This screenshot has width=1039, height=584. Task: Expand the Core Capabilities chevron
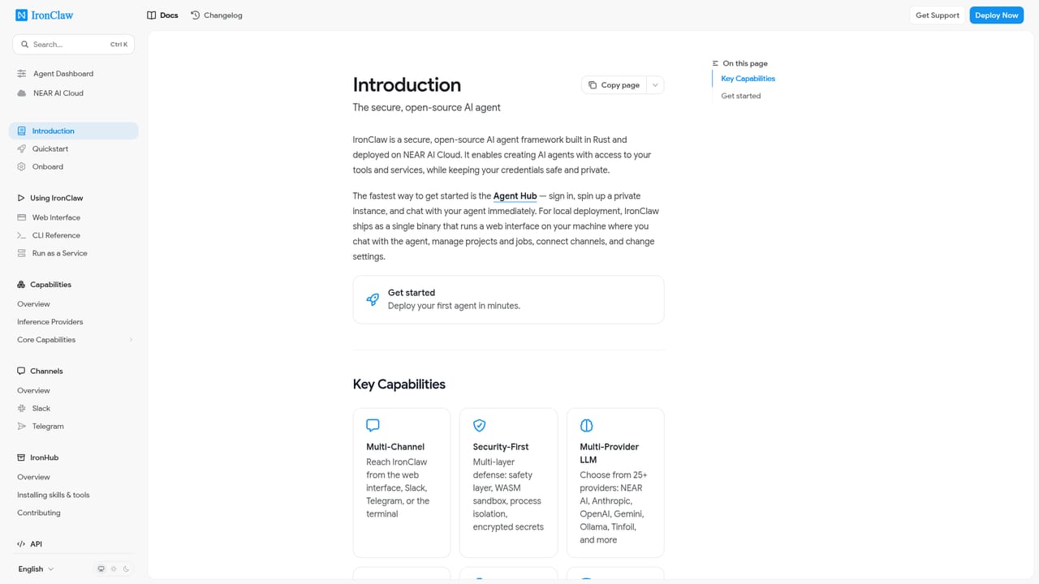coord(131,340)
